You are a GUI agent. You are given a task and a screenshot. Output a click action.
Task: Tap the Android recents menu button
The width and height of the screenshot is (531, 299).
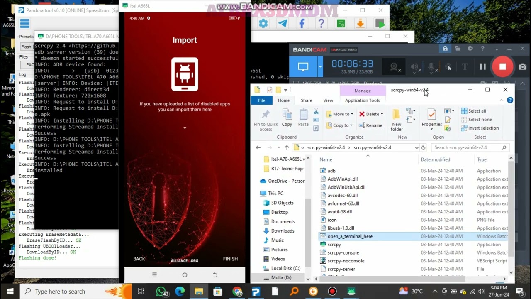tap(154, 275)
